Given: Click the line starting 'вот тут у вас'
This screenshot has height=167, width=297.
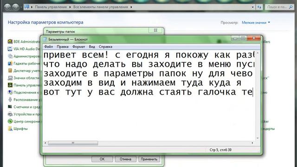Looking at the screenshot, I should tap(148, 92).
